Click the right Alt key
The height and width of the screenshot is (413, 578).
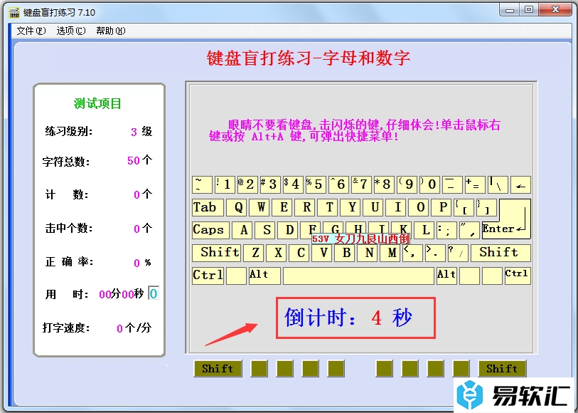coord(446,276)
